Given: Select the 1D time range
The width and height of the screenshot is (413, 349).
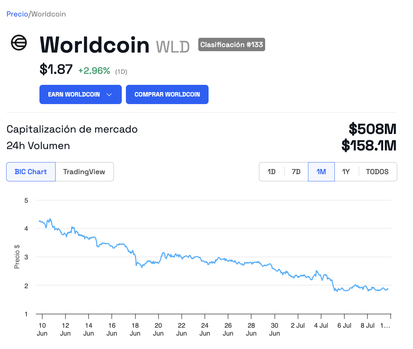Looking at the screenshot, I should [272, 172].
